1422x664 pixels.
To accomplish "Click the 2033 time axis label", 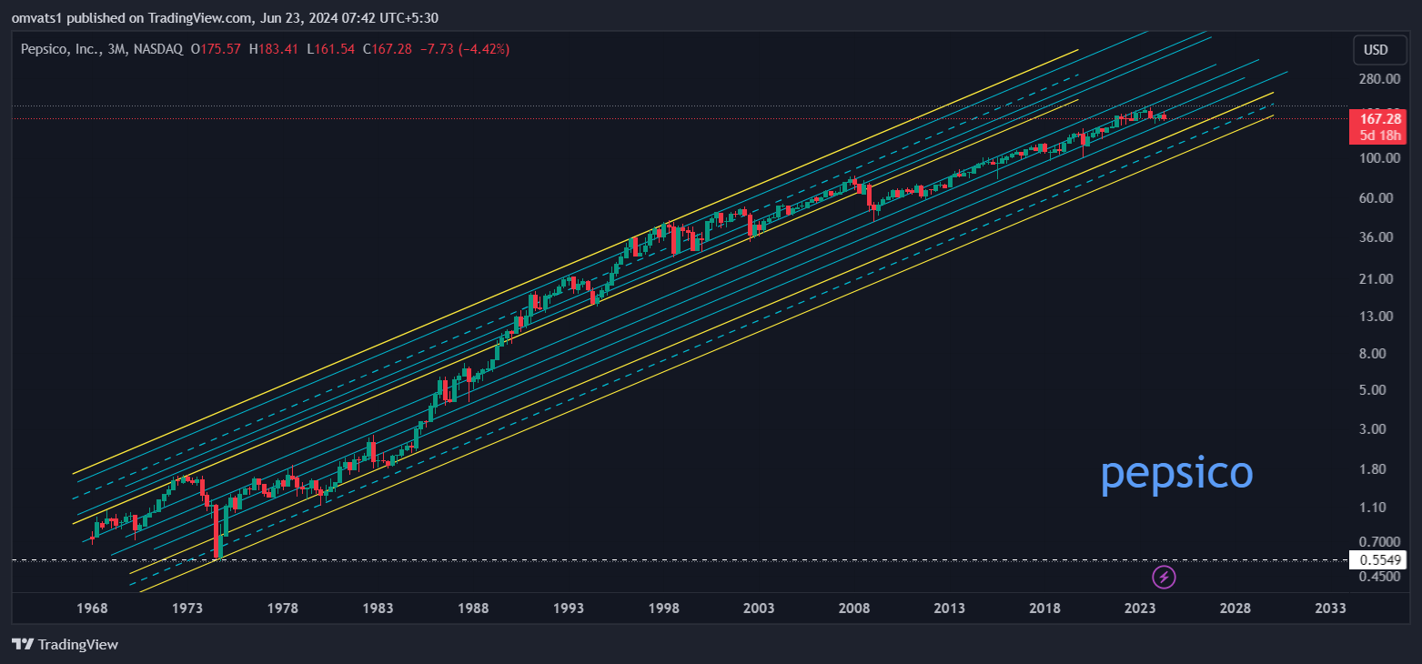I will click(x=1330, y=609).
